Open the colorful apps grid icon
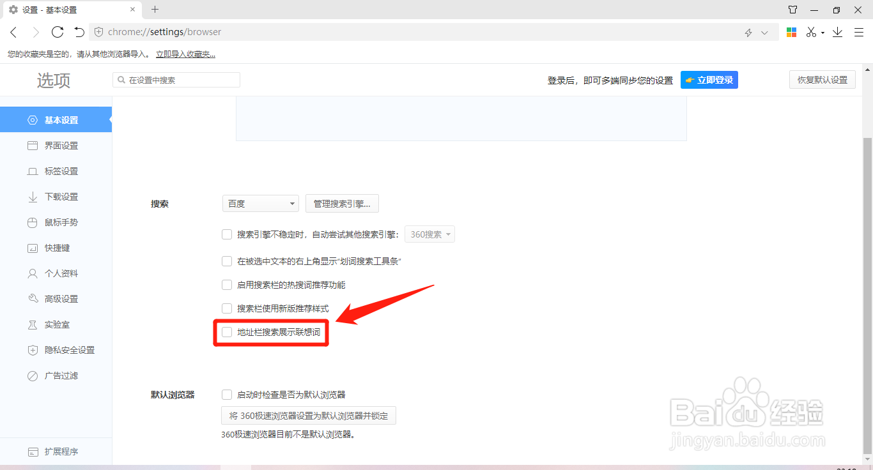Image resolution: width=873 pixels, height=470 pixels. coord(791,32)
